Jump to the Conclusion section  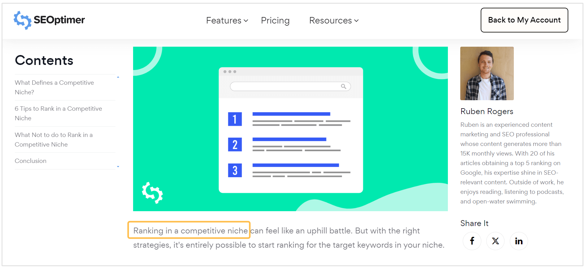coord(31,161)
